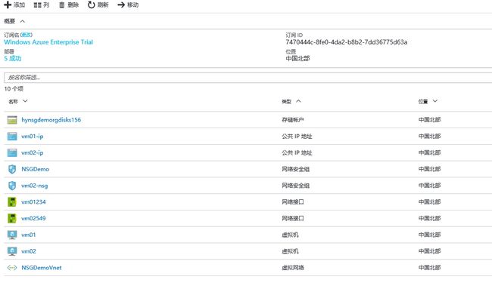Click the Add (添加) plus icon
This screenshot has height=292, width=492.
tap(8, 5)
